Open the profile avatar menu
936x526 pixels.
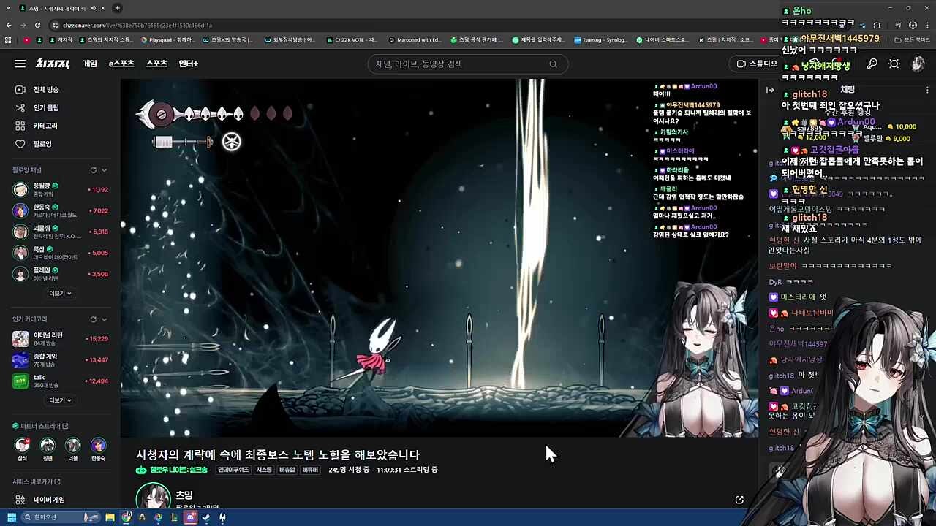[918, 64]
